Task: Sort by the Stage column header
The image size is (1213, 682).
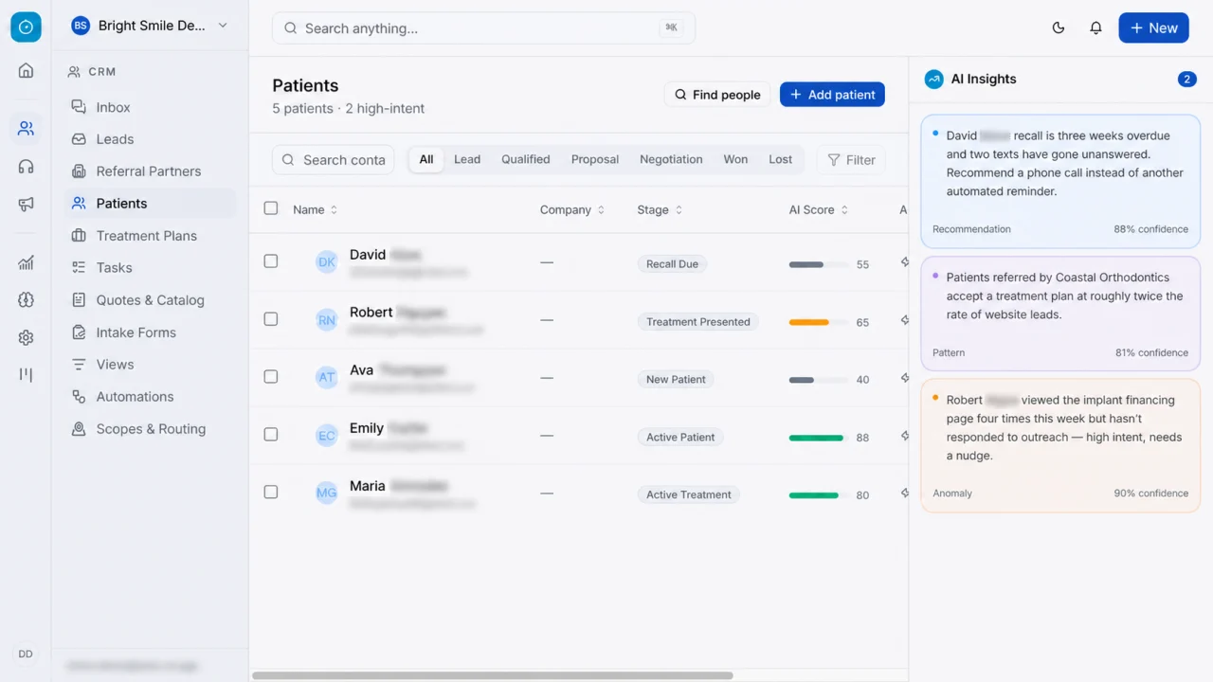Action: (x=660, y=209)
